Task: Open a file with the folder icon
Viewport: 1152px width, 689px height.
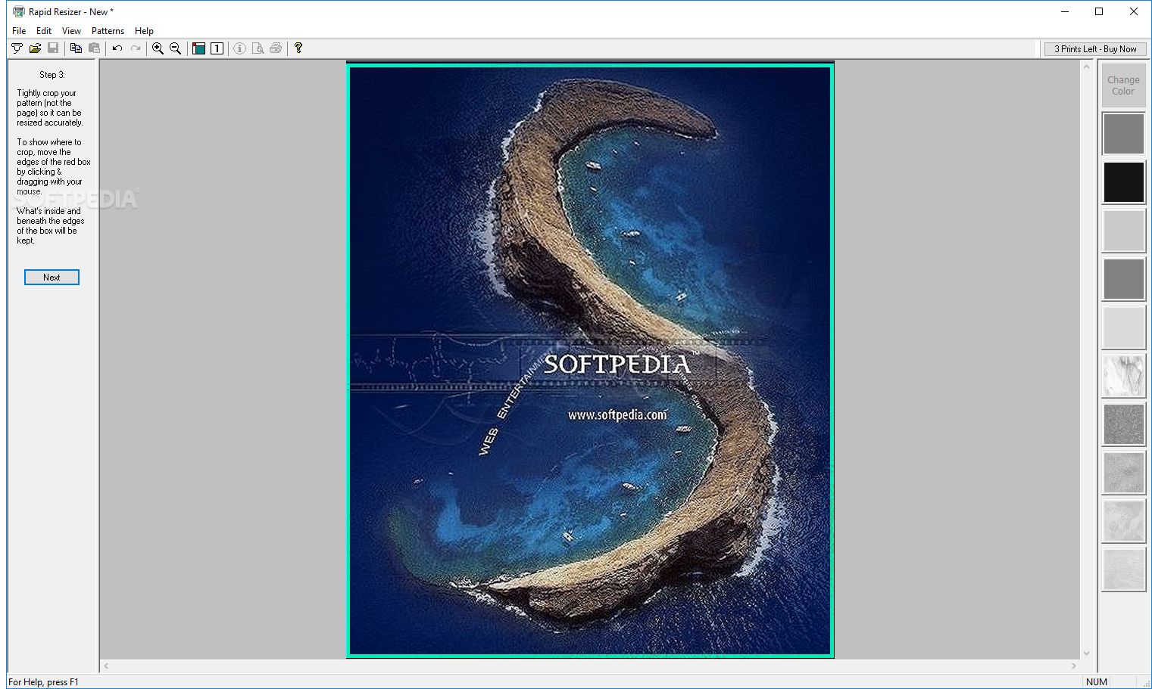Action: (x=35, y=48)
